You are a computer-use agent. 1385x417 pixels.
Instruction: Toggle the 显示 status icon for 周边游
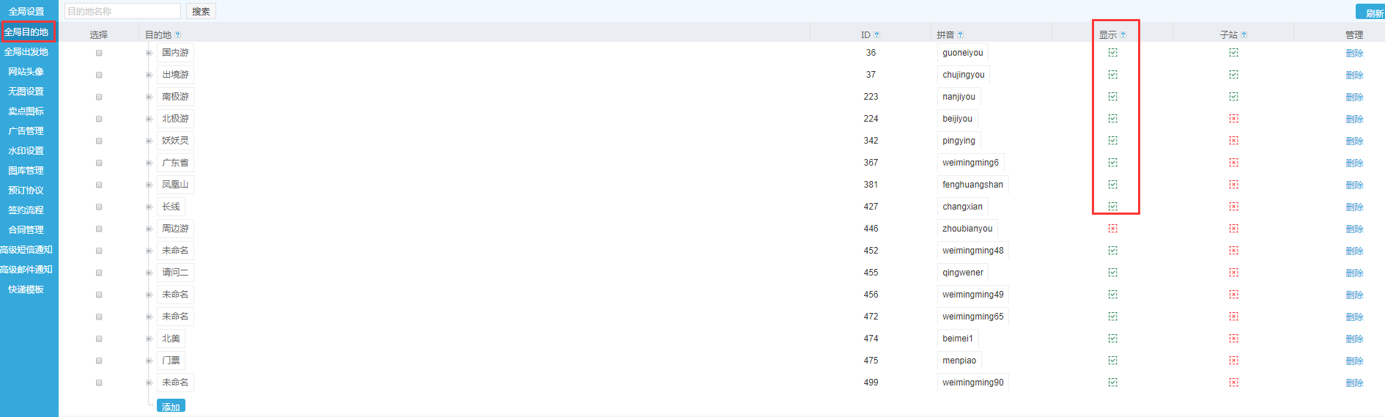(1112, 229)
